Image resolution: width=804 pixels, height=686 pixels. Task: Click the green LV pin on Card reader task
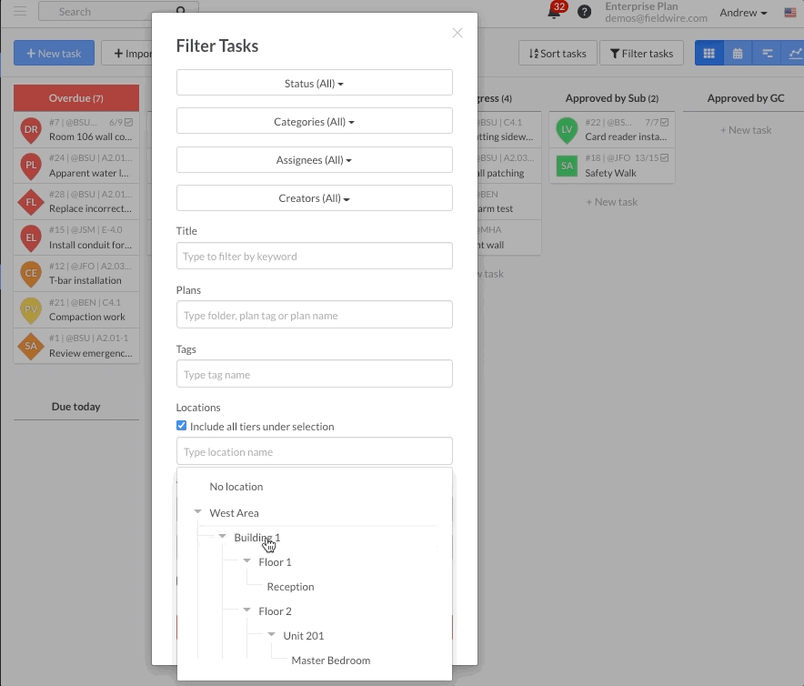pyautogui.click(x=567, y=130)
